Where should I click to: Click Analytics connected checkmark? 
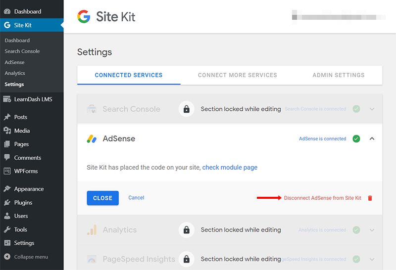coord(356,230)
